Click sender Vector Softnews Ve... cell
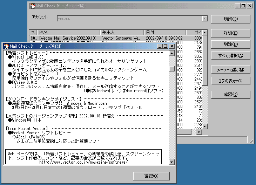The height and width of the screenshot is (185, 256). pos(121,38)
